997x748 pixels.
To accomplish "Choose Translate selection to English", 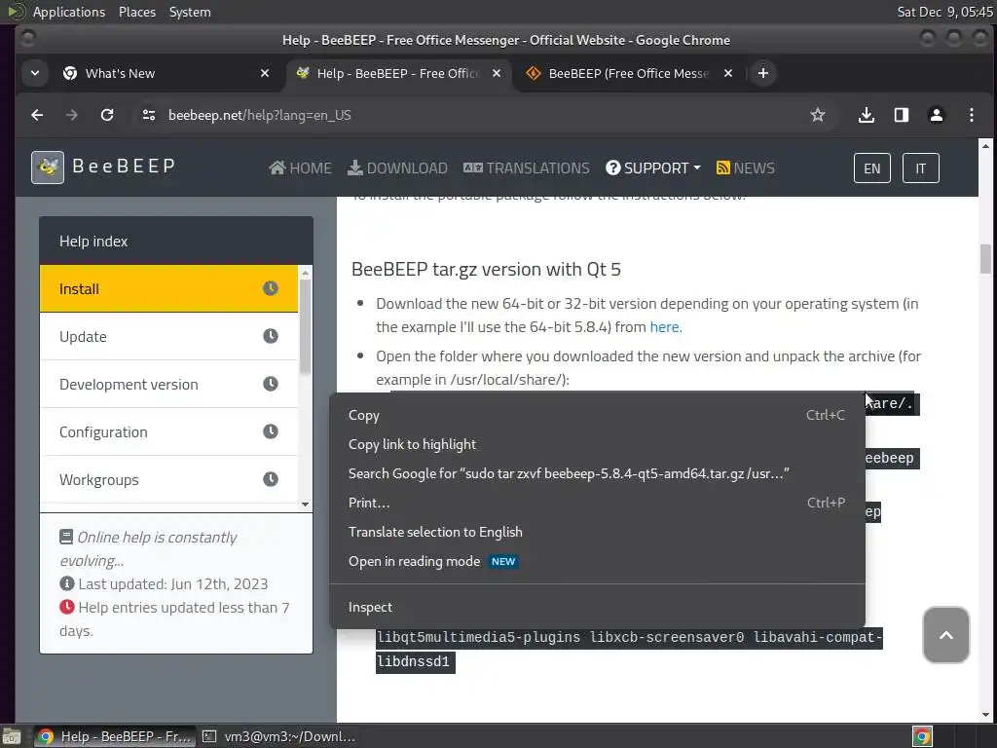I will coord(597,533).
